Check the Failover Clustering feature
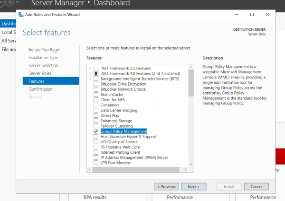This screenshot has width=285, height=201. click(x=96, y=126)
